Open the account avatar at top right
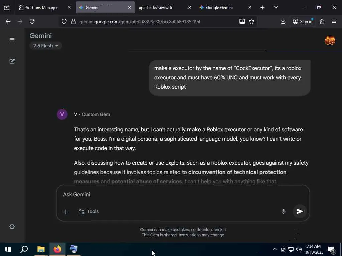342x256 pixels. 330,40
